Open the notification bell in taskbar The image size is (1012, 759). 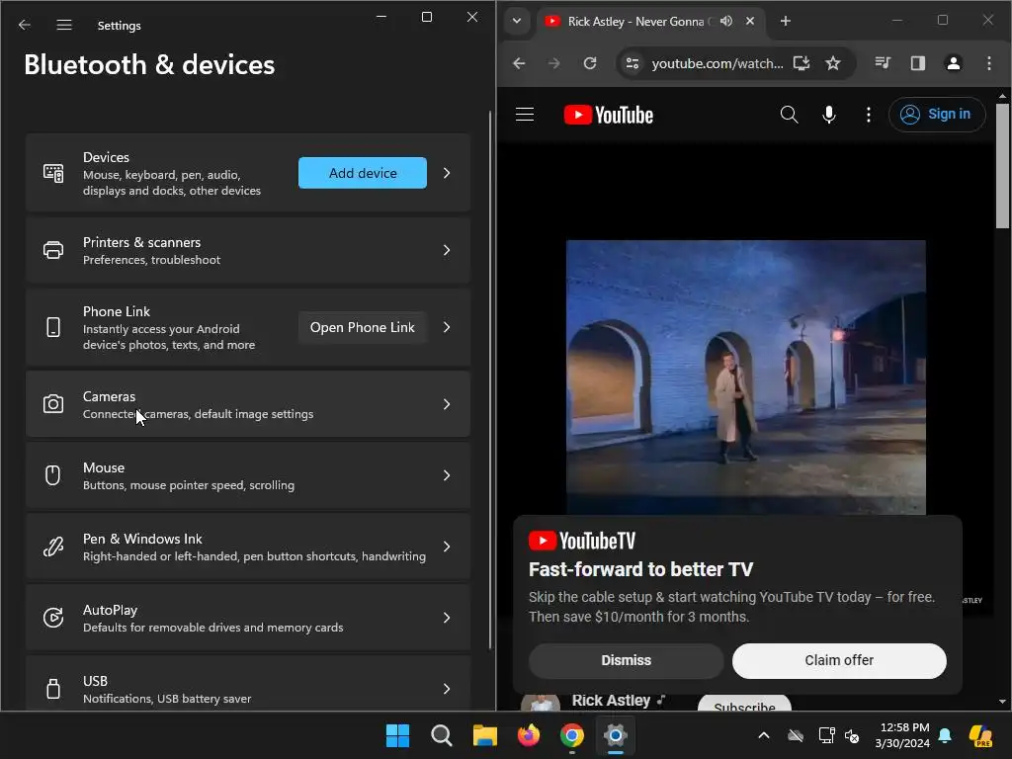pyautogui.click(x=945, y=735)
